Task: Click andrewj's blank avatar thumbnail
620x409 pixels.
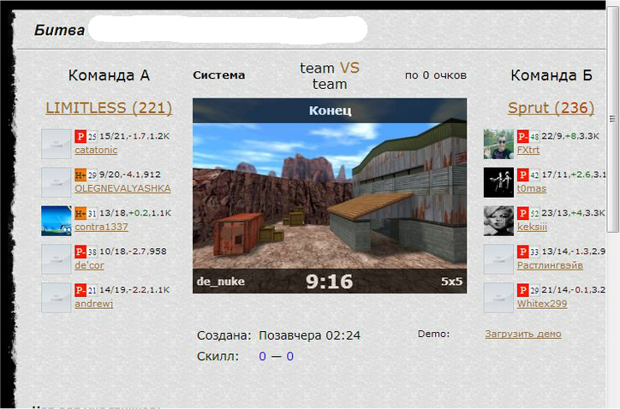Action: pyautogui.click(x=57, y=298)
